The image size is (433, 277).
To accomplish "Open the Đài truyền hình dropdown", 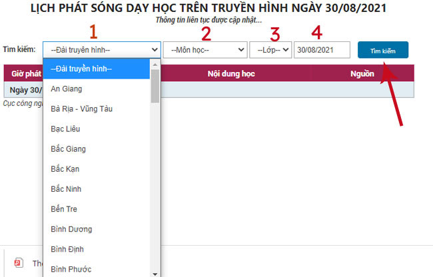I will [102, 49].
